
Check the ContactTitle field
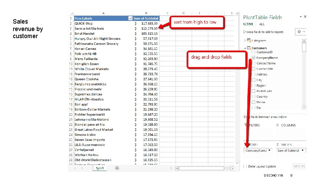pos(253,69)
